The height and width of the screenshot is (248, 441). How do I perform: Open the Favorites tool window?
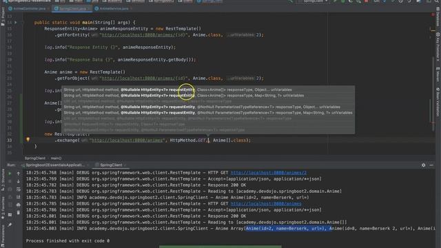click(x=3, y=207)
